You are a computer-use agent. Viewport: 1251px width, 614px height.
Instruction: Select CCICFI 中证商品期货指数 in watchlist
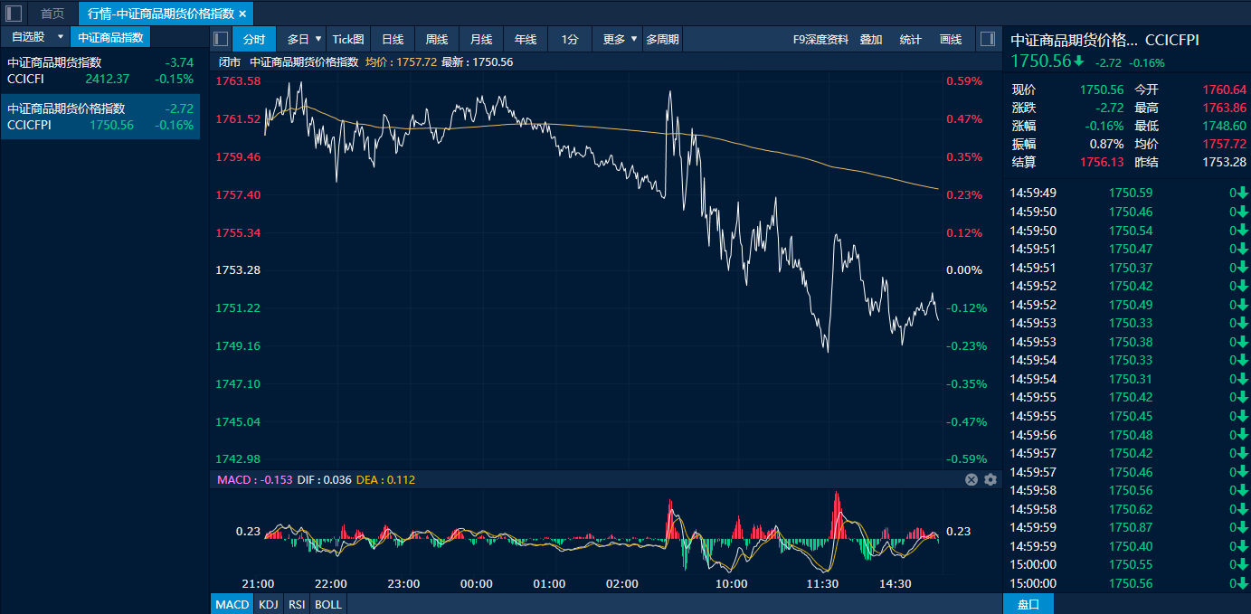coord(100,71)
